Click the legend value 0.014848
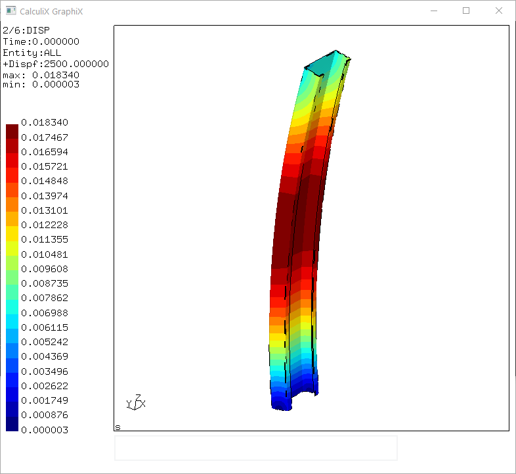This screenshot has height=474, width=516. tap(45, 181)
